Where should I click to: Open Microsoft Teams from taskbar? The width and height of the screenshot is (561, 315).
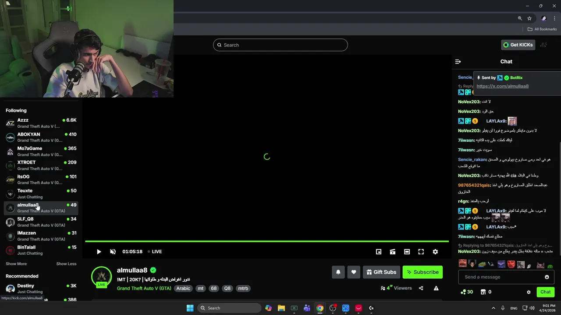tap(307, 308)
